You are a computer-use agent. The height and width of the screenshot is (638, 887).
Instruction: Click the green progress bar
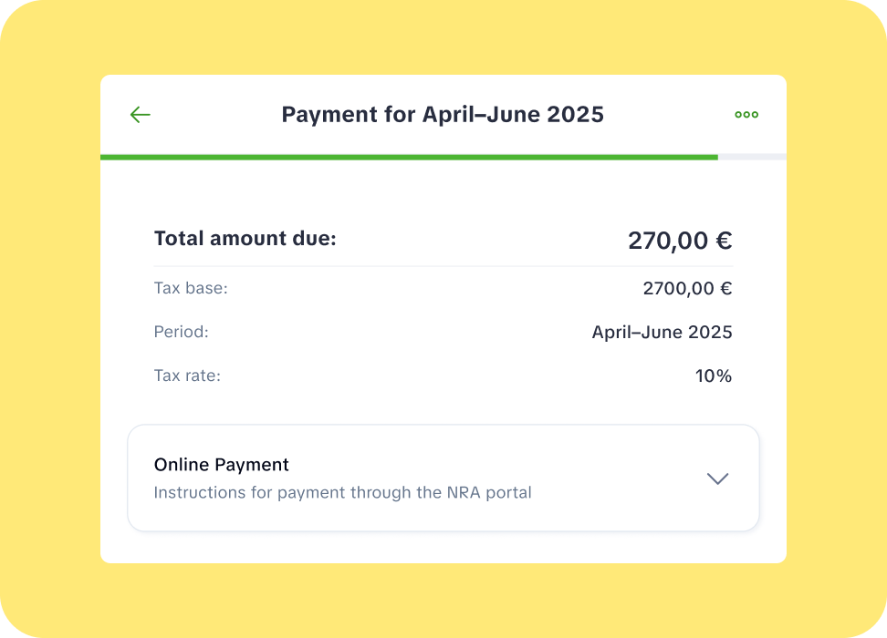pyautogui.click(x=409, y=157)
